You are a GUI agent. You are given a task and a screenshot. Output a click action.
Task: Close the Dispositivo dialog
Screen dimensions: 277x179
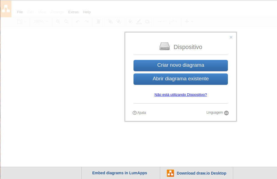click(x=231, y=37)
